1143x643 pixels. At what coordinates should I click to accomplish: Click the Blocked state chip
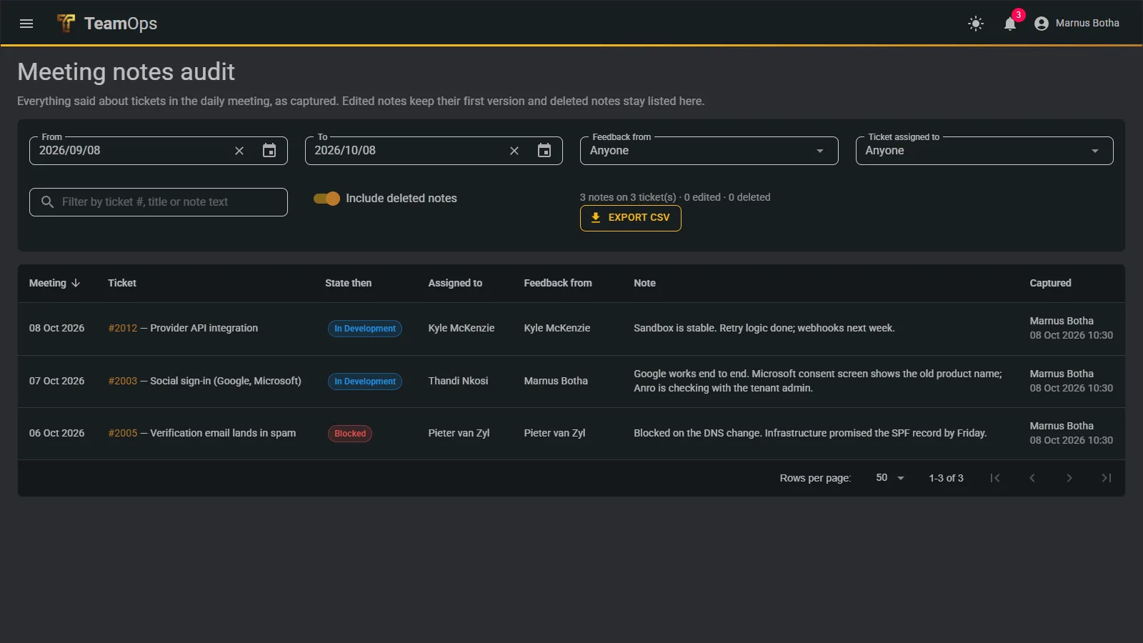pos(350,434)
